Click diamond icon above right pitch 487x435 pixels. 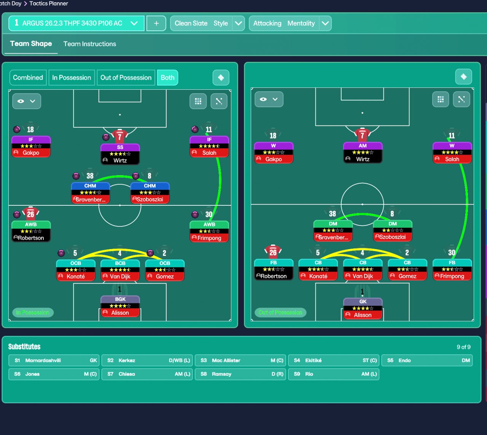click(x=463, y=76)
